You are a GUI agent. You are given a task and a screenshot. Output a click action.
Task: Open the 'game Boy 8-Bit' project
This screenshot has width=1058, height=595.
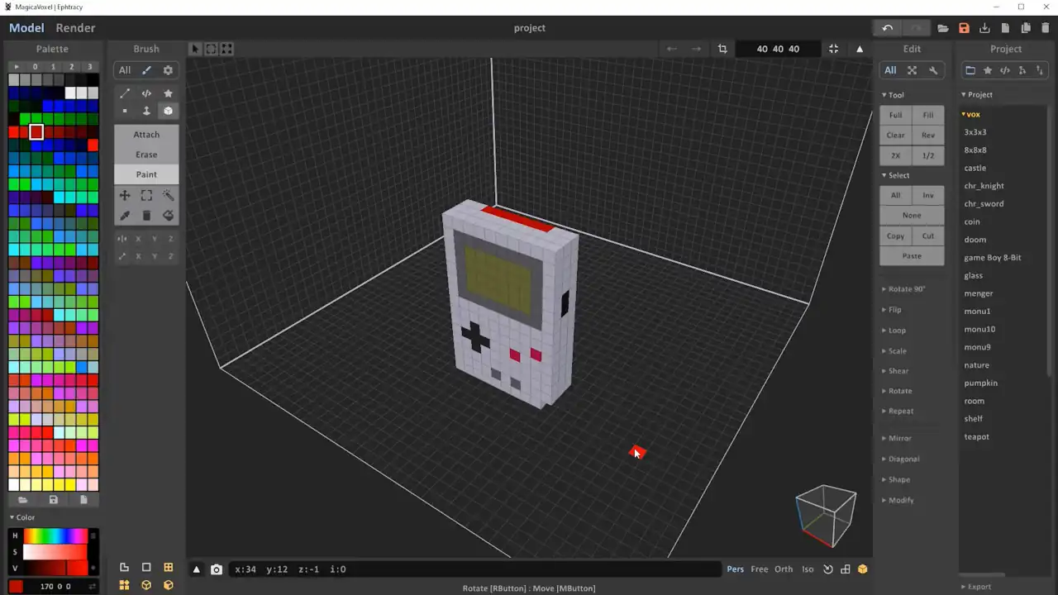(993, 258)
